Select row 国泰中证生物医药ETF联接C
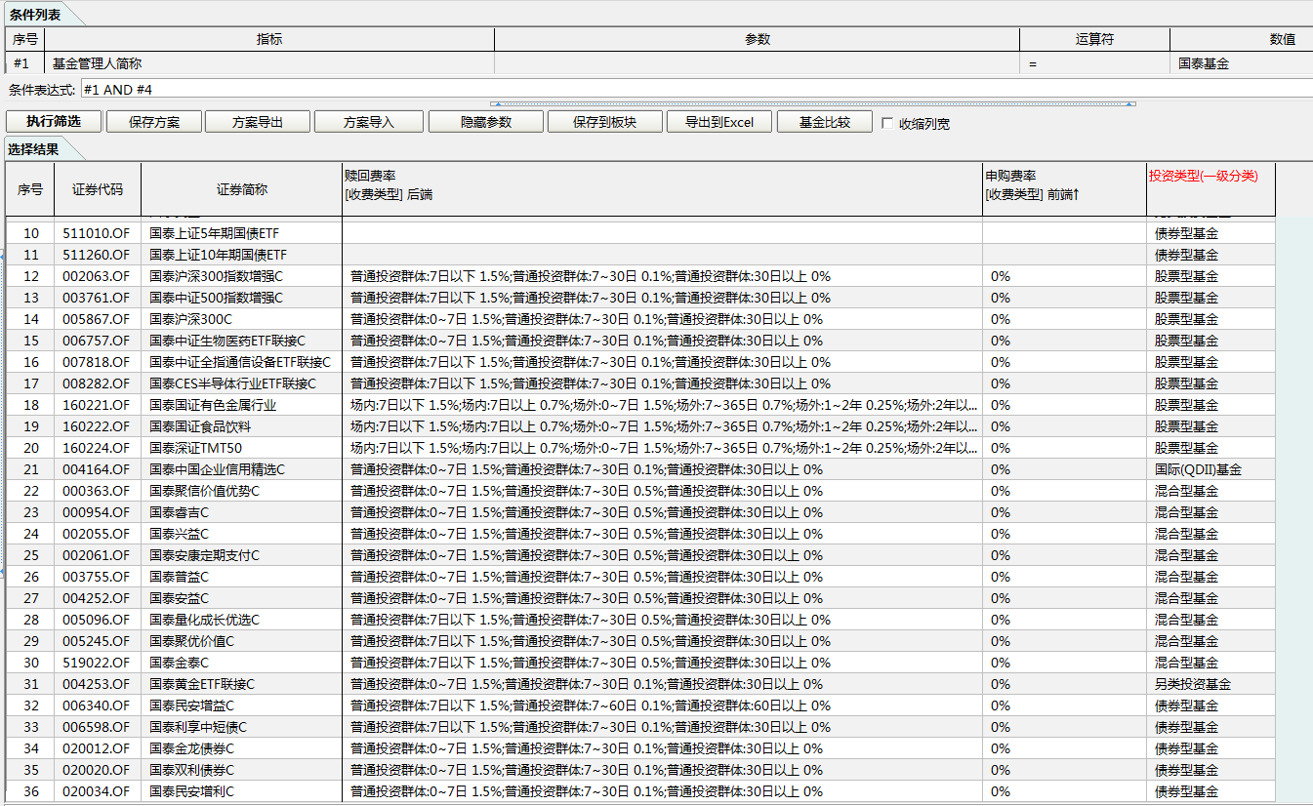Viewport: 1313px width, 806px height. [640, 341]
